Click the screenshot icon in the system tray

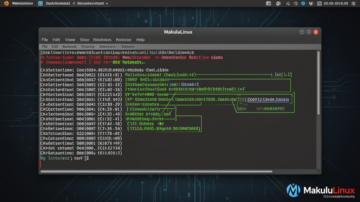(269, 3)
